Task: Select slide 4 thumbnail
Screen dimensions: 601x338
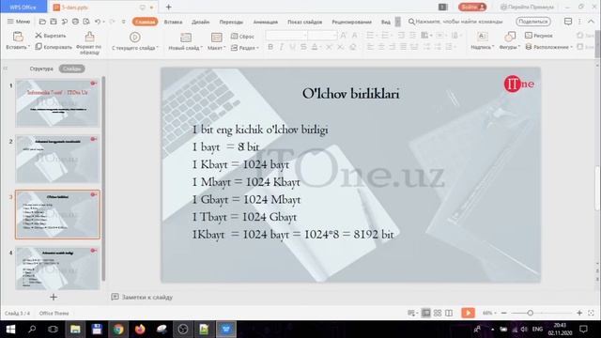Action: pyautogui.click(x=57, y=269)
